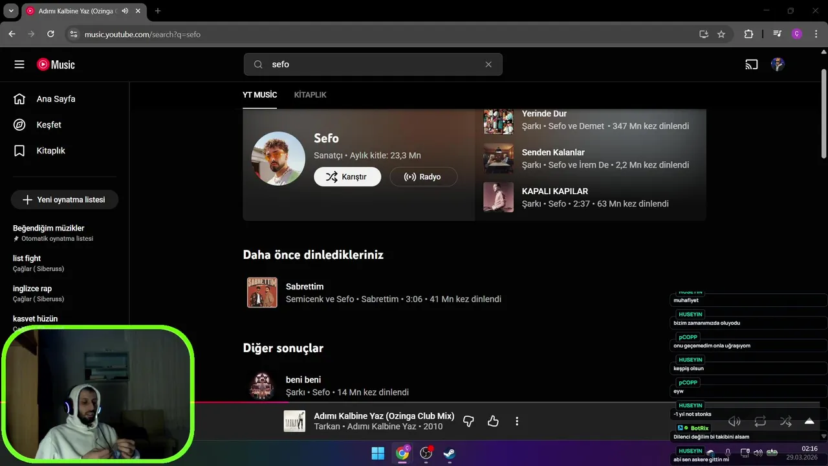Select Sabrettim song title

coord(305,287)
